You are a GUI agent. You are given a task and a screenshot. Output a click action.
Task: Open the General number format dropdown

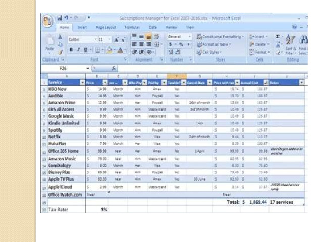[x=190, y=37]
